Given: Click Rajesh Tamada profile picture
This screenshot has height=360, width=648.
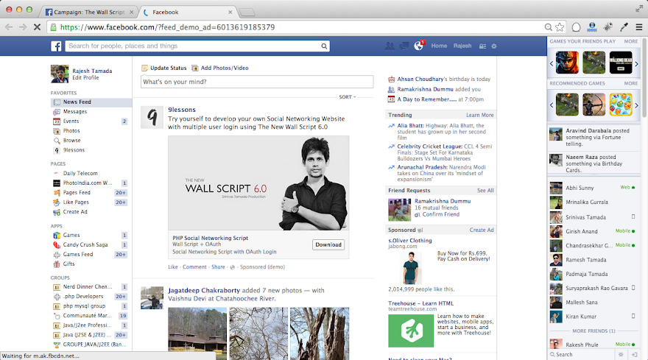Looking at the screenshot, I should (x=60, y=74).
